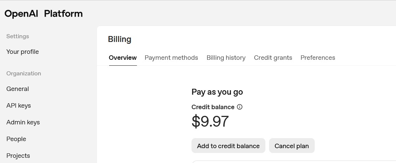Select Projects in the sidebar
396x163 pixels.
coord(18,156)
